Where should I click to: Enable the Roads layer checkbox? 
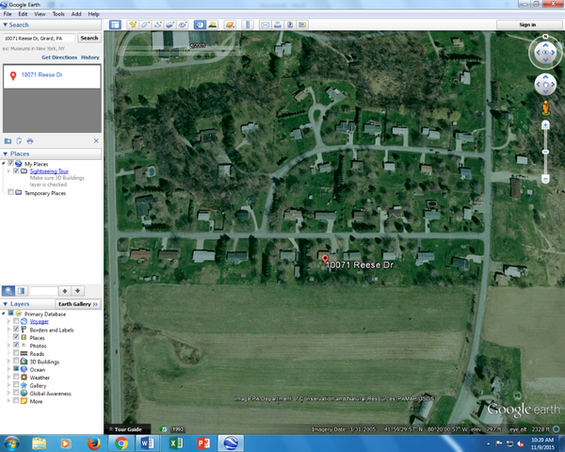point(16,352)
